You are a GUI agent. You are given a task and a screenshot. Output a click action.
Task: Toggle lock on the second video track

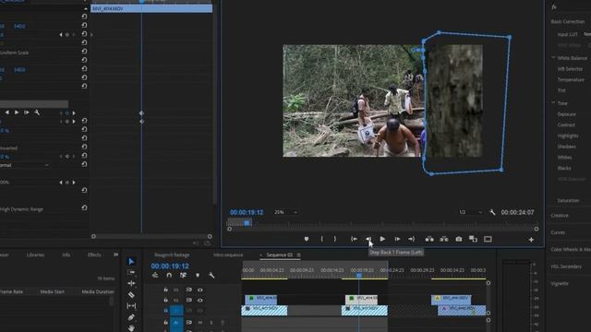166,300
